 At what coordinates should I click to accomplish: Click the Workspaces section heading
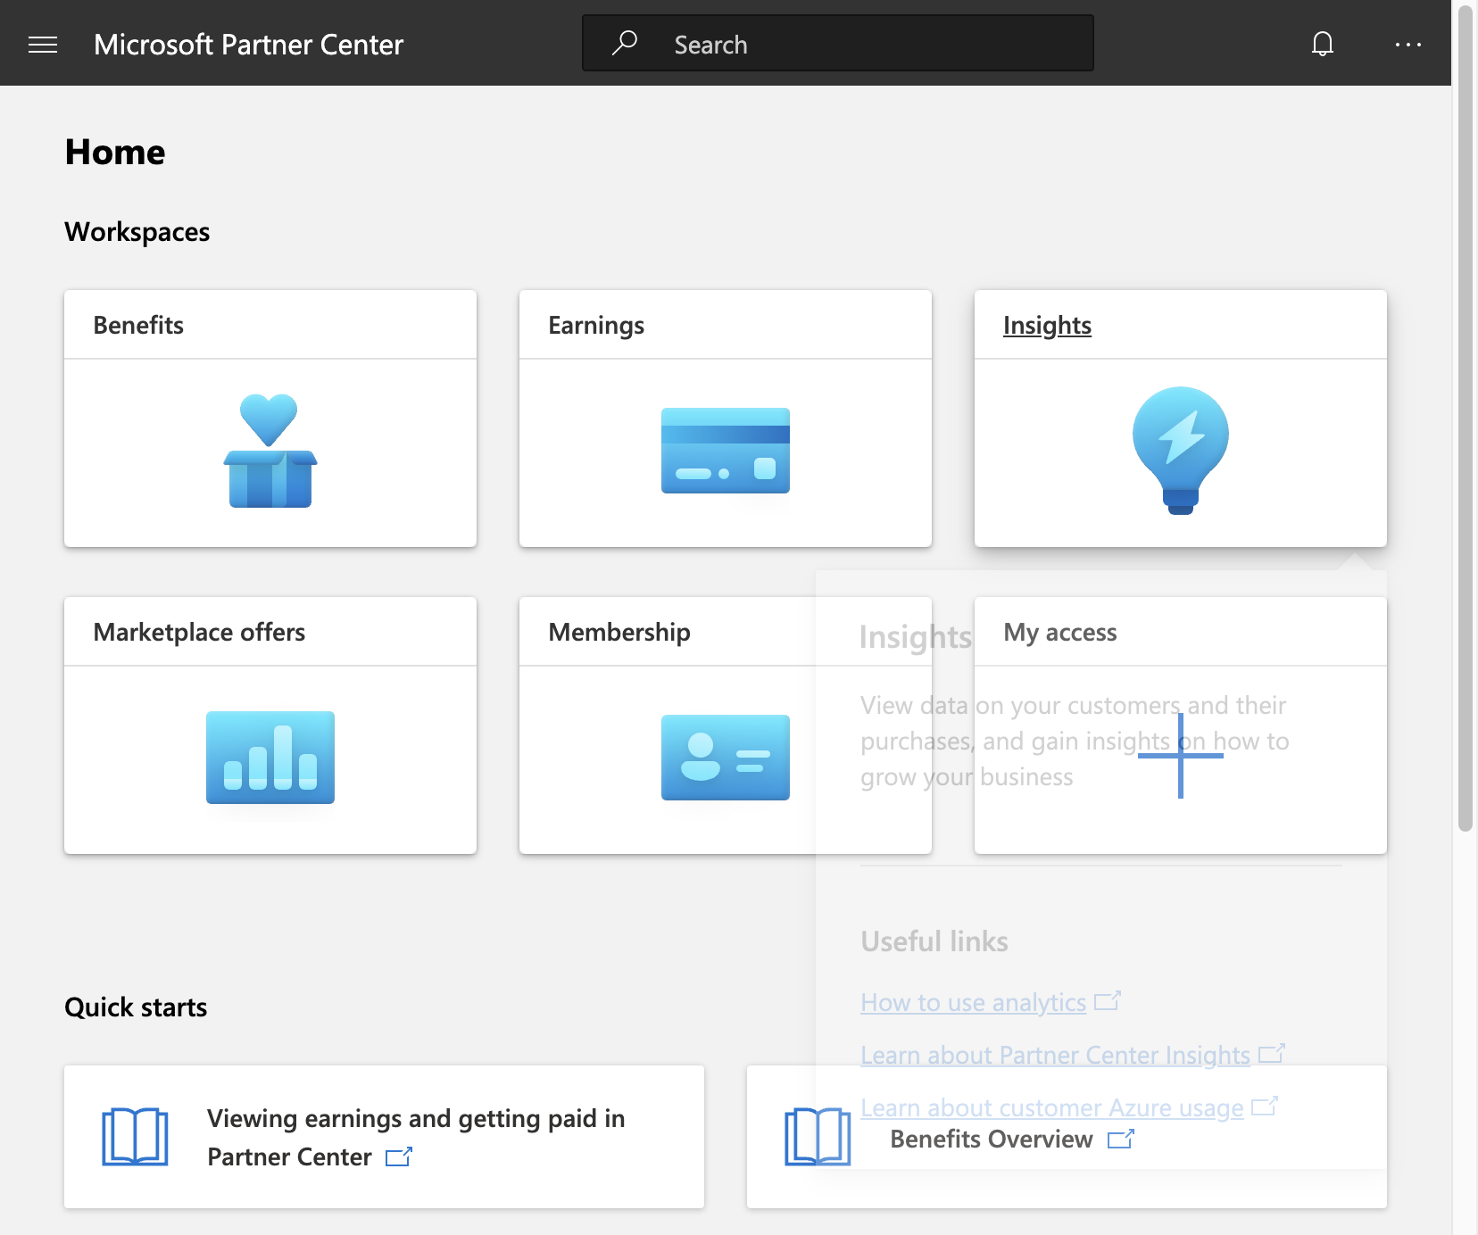click(137, 231)
